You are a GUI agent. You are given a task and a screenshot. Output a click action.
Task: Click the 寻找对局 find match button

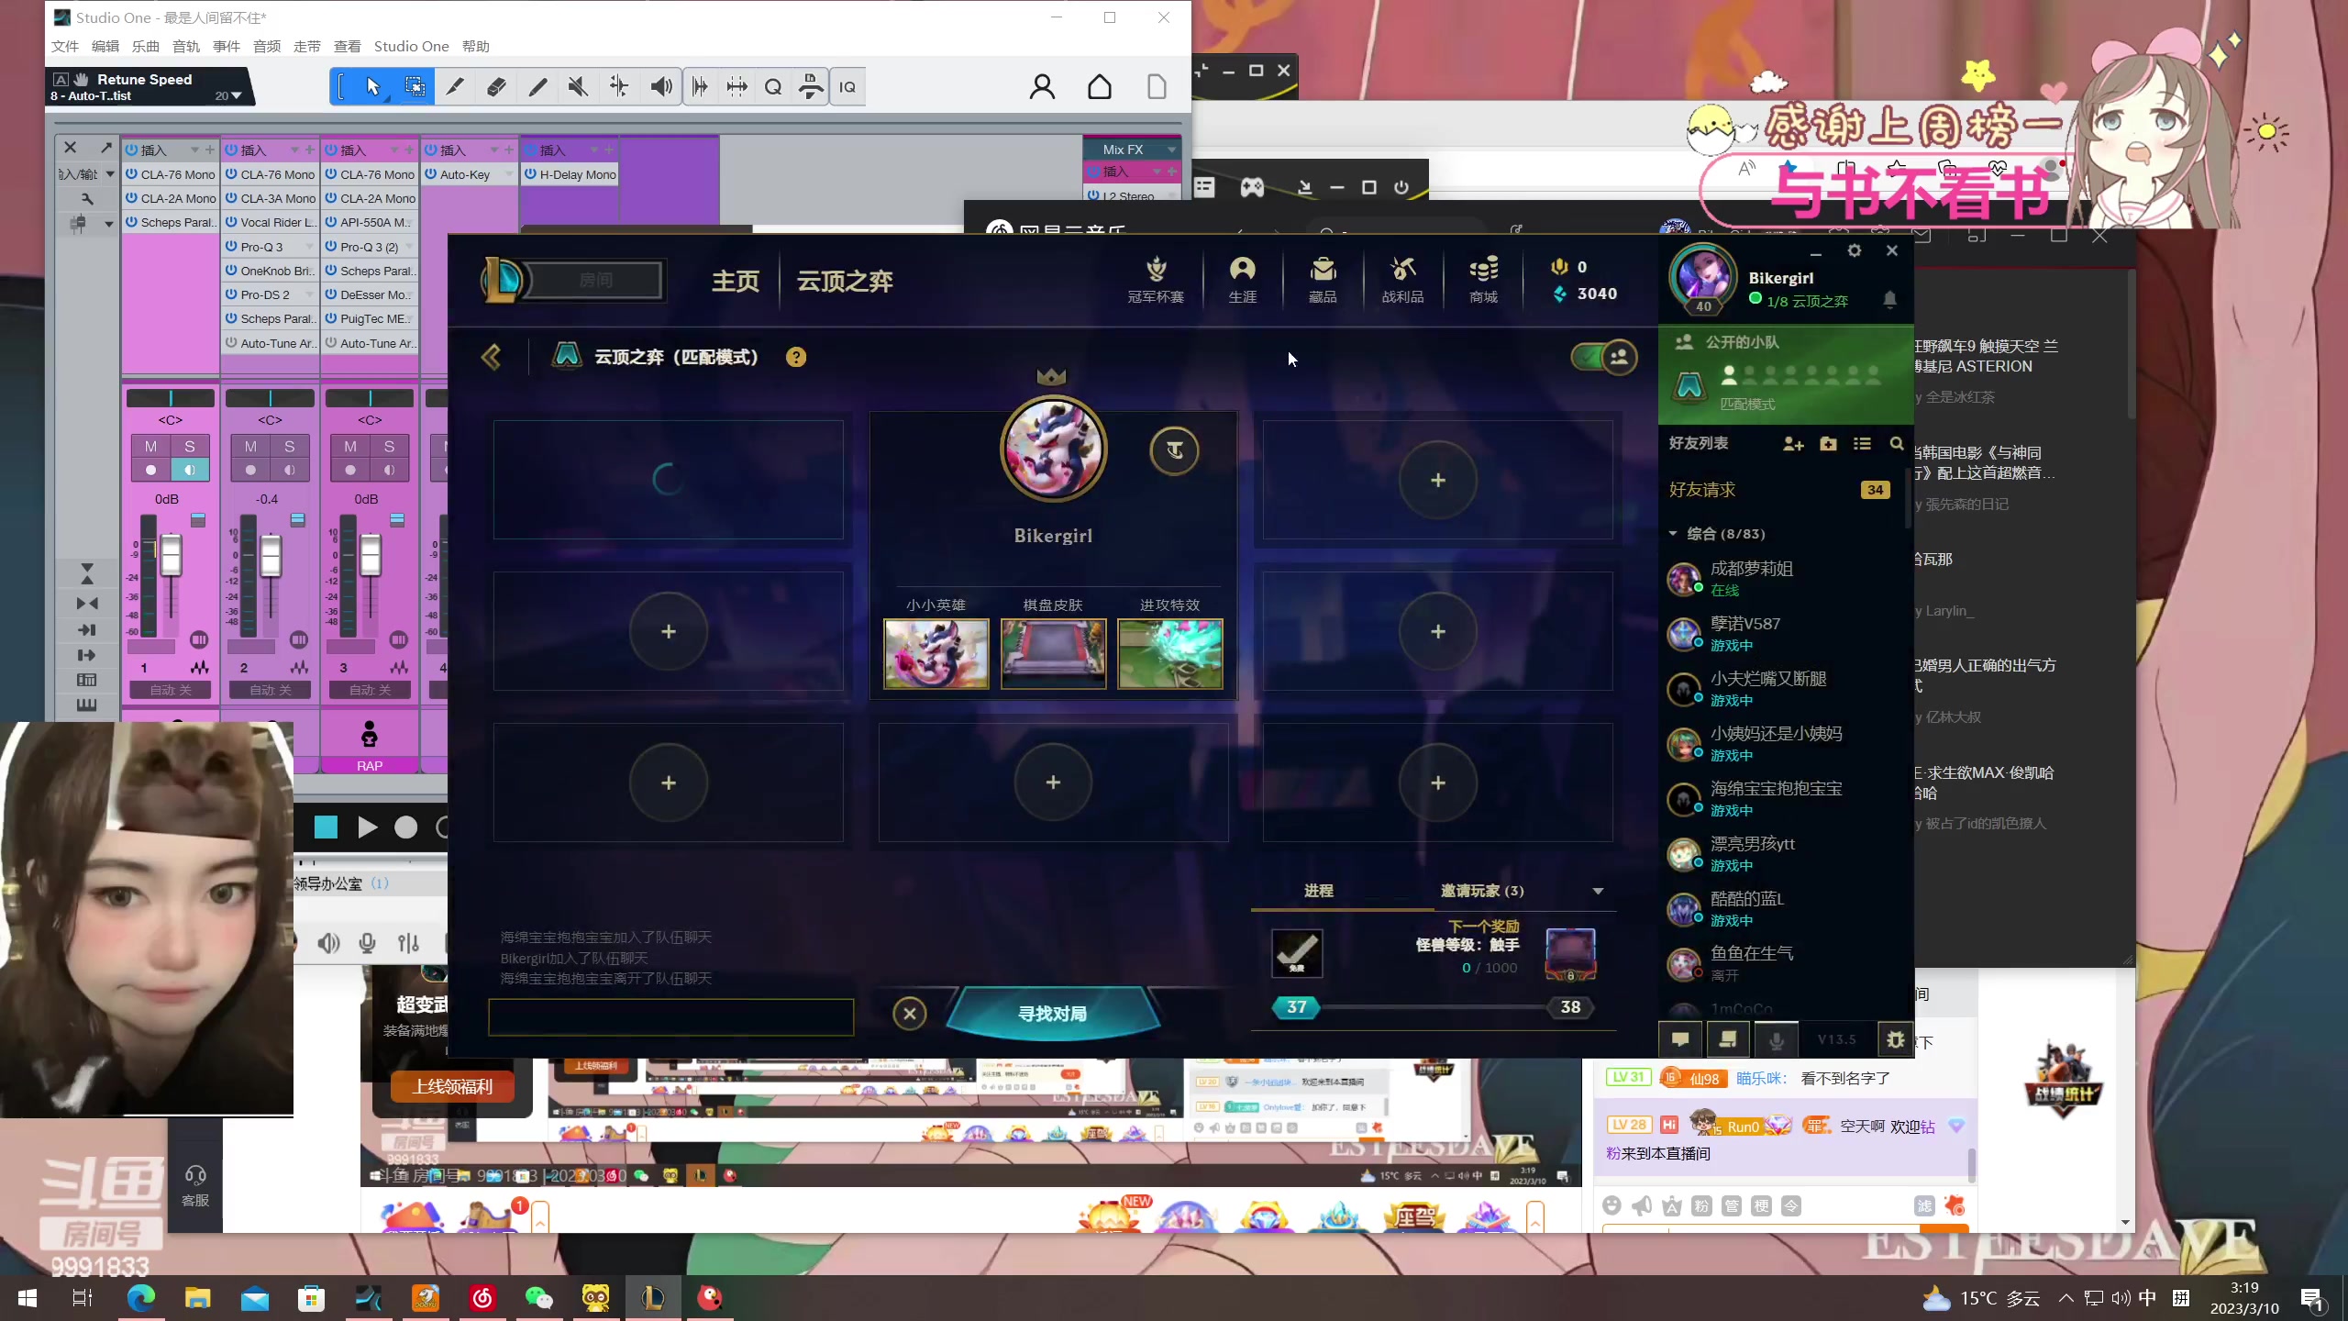1052,1014
